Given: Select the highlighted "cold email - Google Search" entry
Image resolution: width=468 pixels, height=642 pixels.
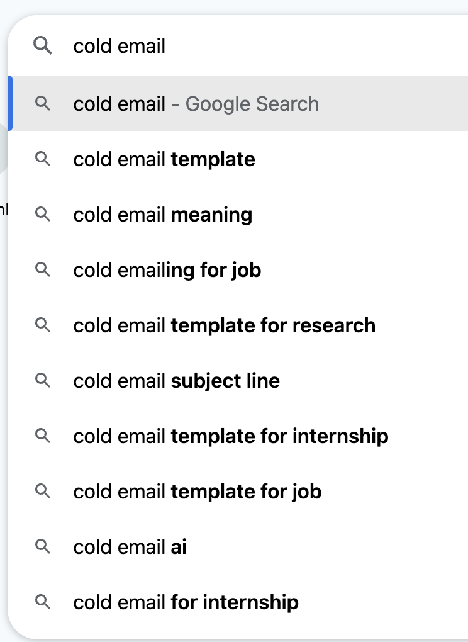Looking at the screenshot, I should (196, 104).
